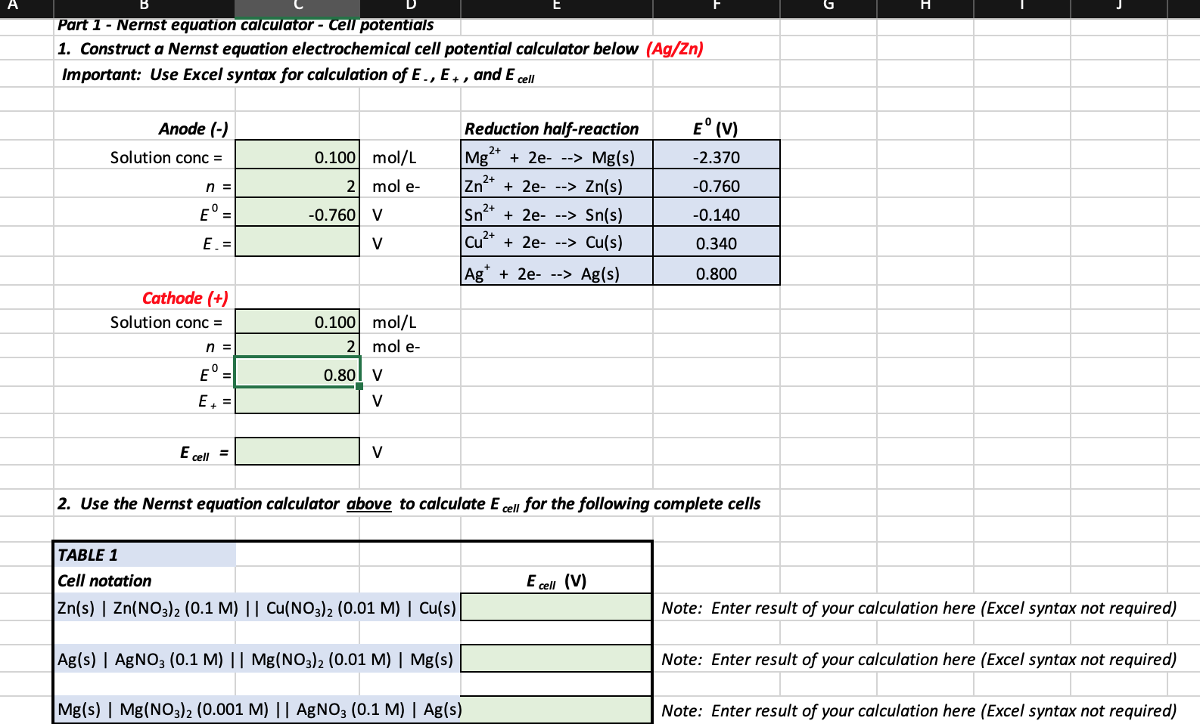This screenshot has width=1200, height=724.
Task: Click cathode 'mol e-' unit label
Action: point(396,346)
